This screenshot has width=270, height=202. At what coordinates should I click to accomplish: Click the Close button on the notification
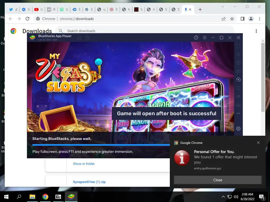tap(218, 180)
